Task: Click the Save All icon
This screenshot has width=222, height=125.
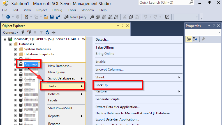Action: pyautogui.click(x=58, y=17)
